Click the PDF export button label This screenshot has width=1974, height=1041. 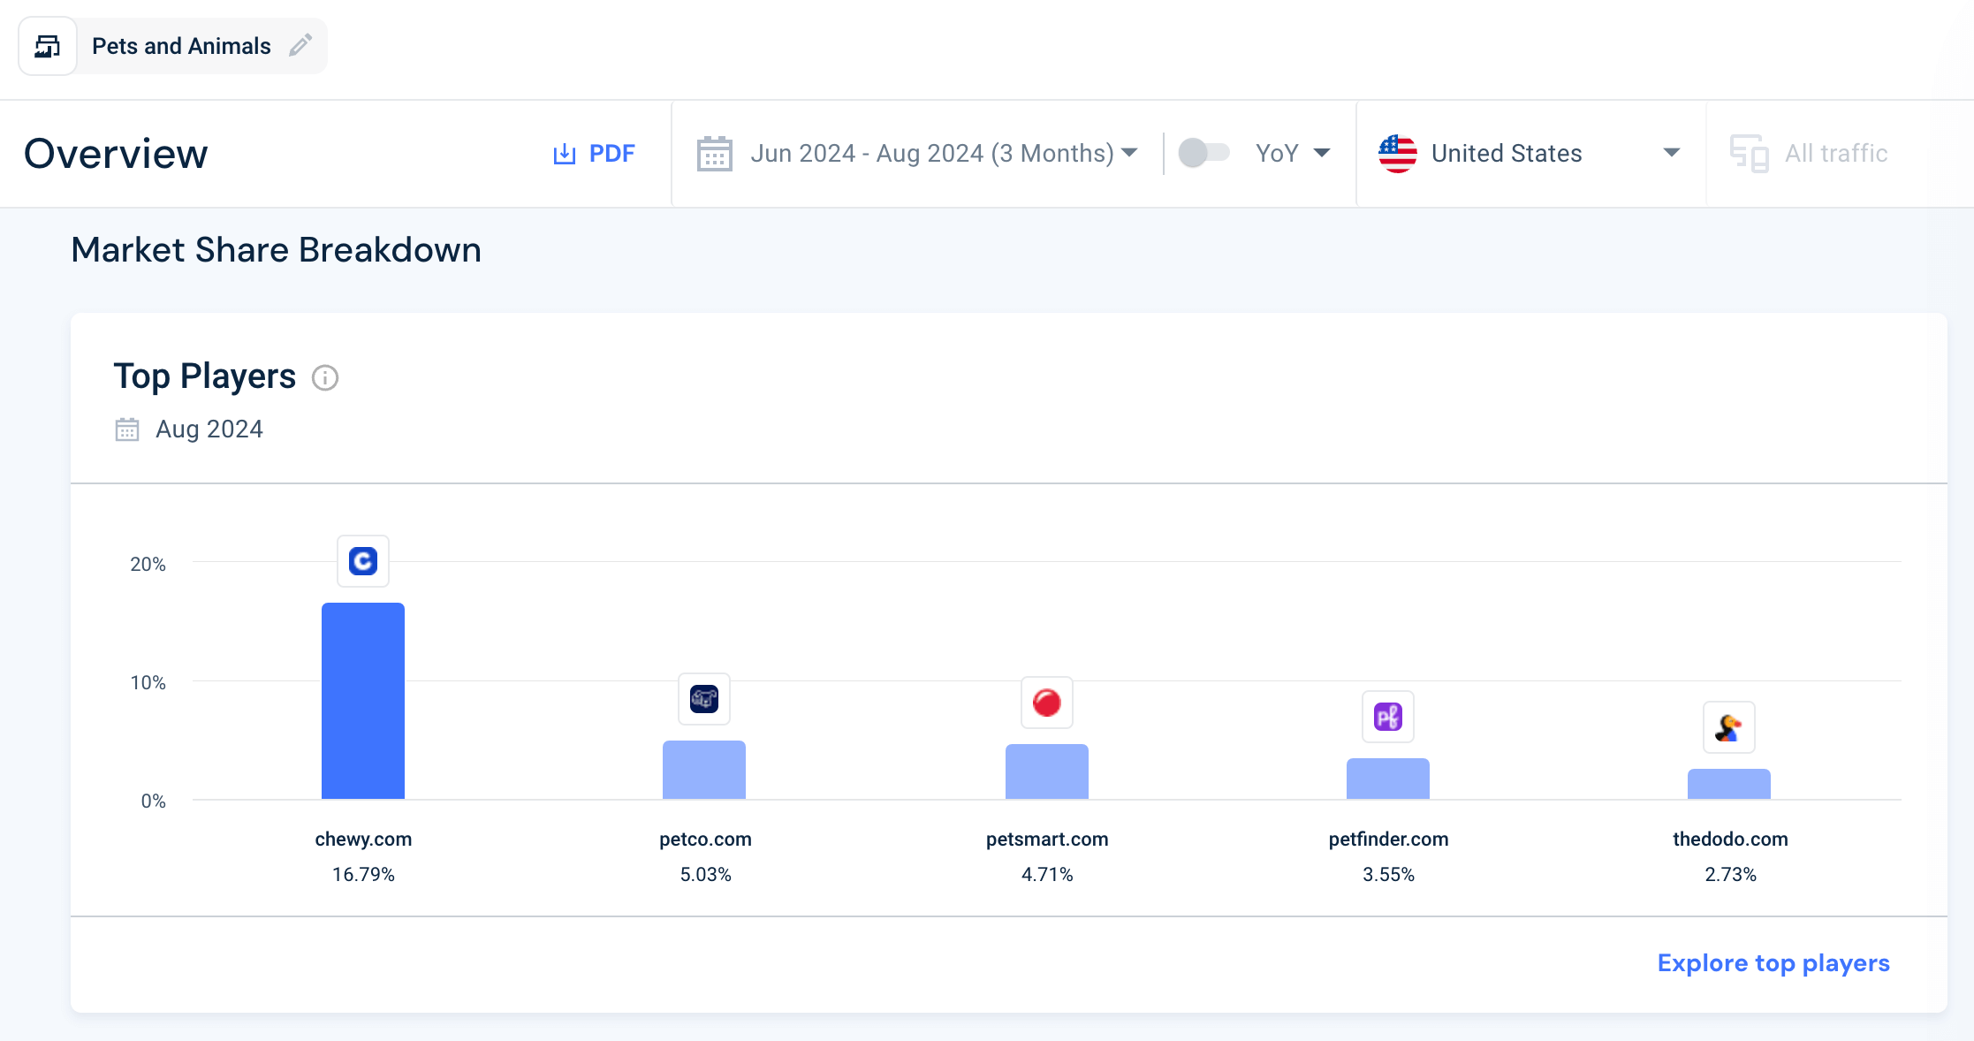pos(611,152)
